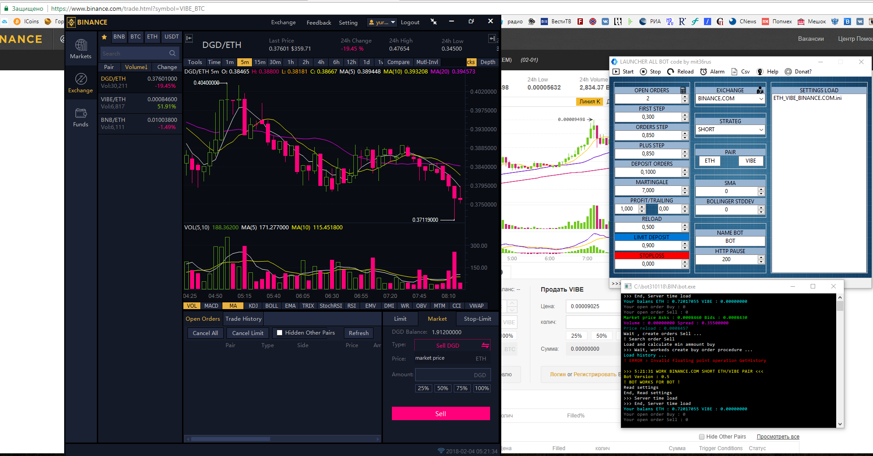Collapse market list panel arrow icon
This screenshot has height=456, width=873.
tap(189, 39)
